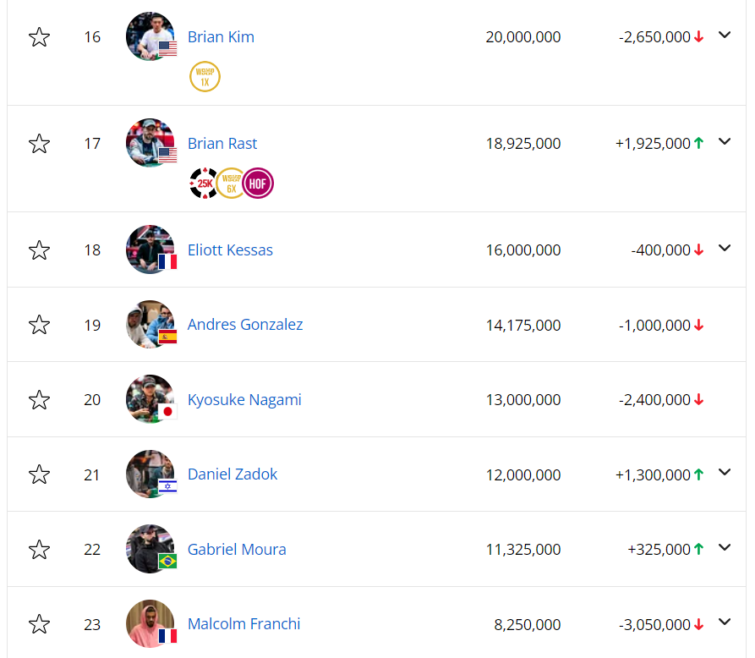Go to Kyosuke Nagami's player page

(x=244, y=400)
